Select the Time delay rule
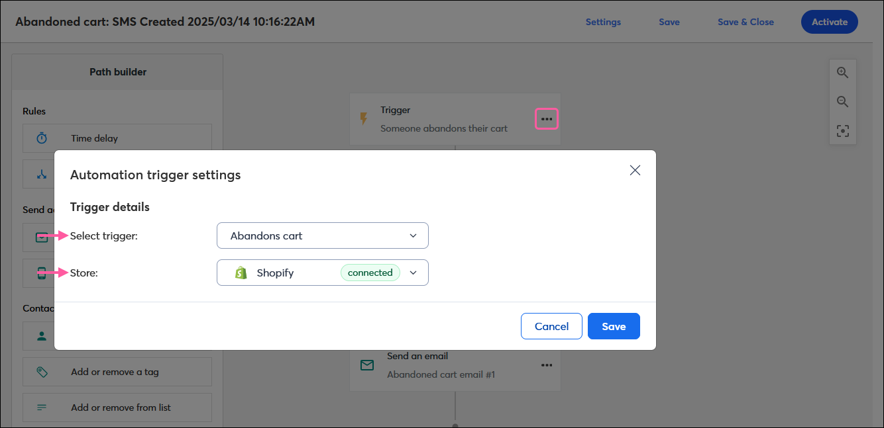This screenshot has height=428, width=884. click(x=117, y=138)
